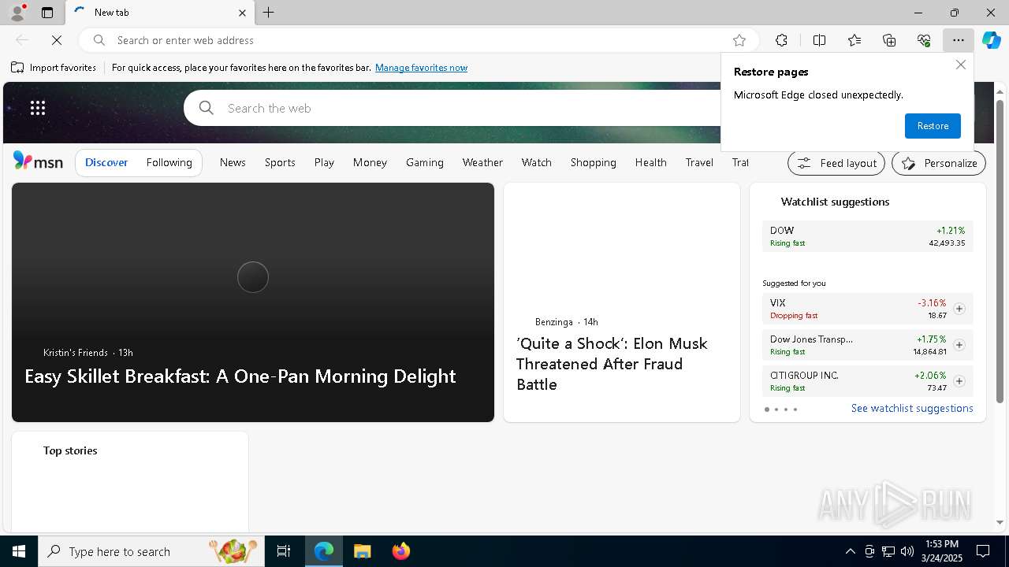This screenshot has height=567, width=1009.
Task: Add CITIGROUP INC. to watchlist
Action: [x=959, y=381]
